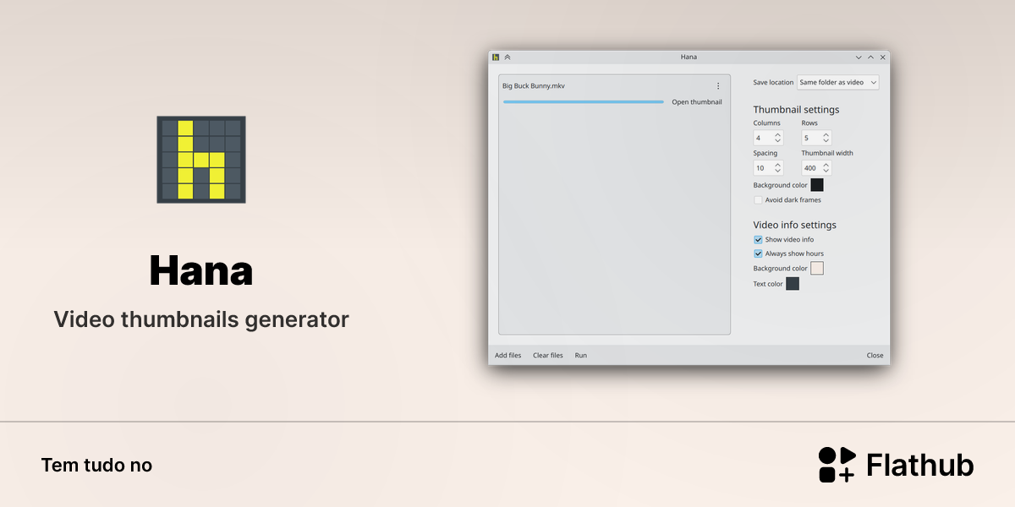Click the Save location label
The width and height of the screenshot is (1015, 507).
pyautogui.click(x=773, y=83)
